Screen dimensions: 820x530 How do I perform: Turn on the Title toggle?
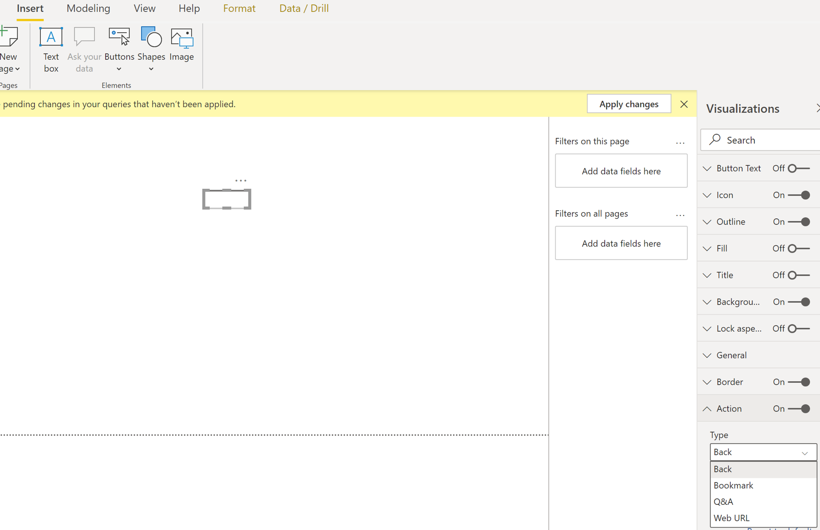[798, 275]
